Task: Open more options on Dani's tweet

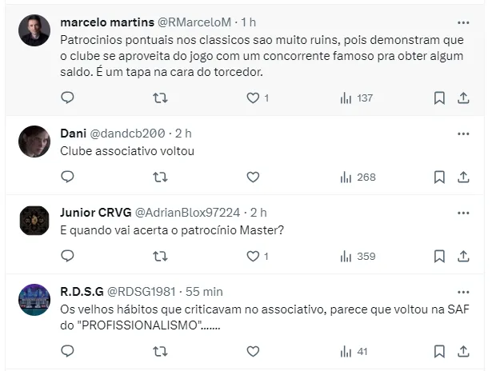Action: pos(463,134)
